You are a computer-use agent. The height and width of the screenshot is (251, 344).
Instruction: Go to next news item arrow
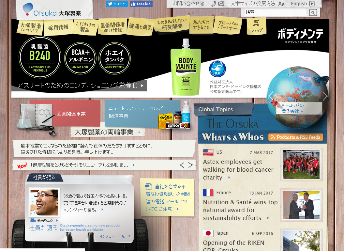[x=190, y=165]
